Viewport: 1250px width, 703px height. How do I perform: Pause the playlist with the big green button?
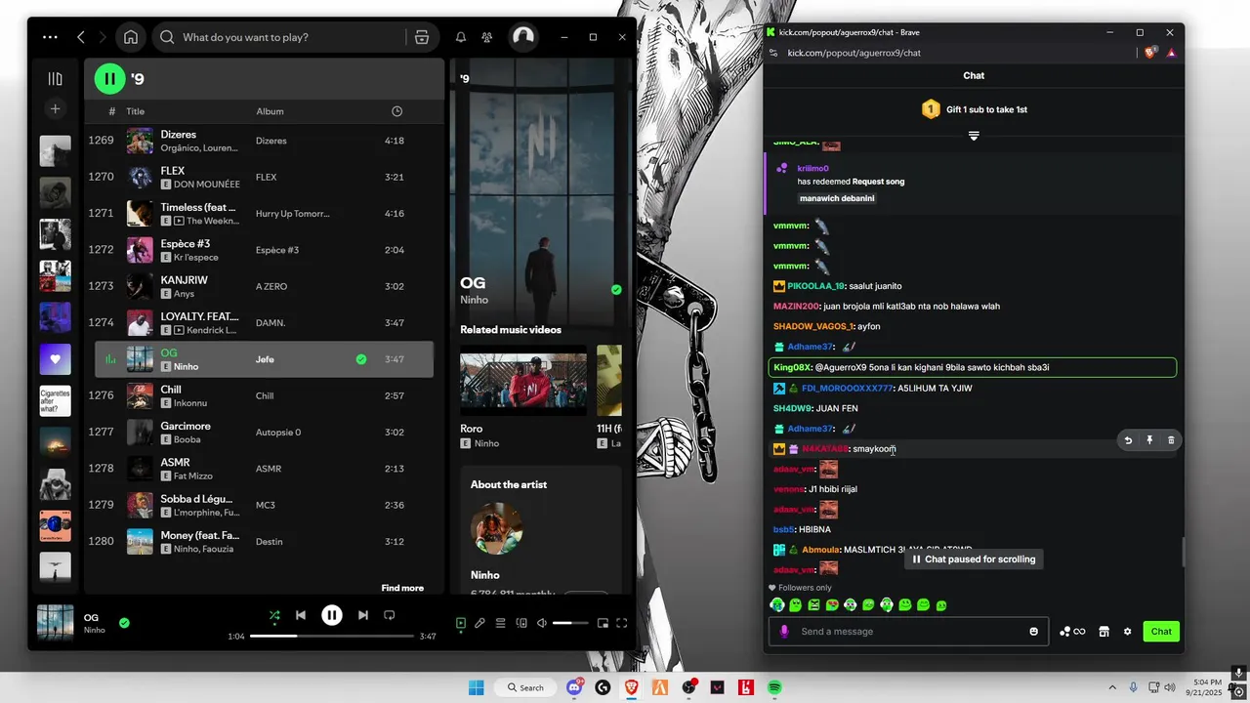tap(109, 79)
